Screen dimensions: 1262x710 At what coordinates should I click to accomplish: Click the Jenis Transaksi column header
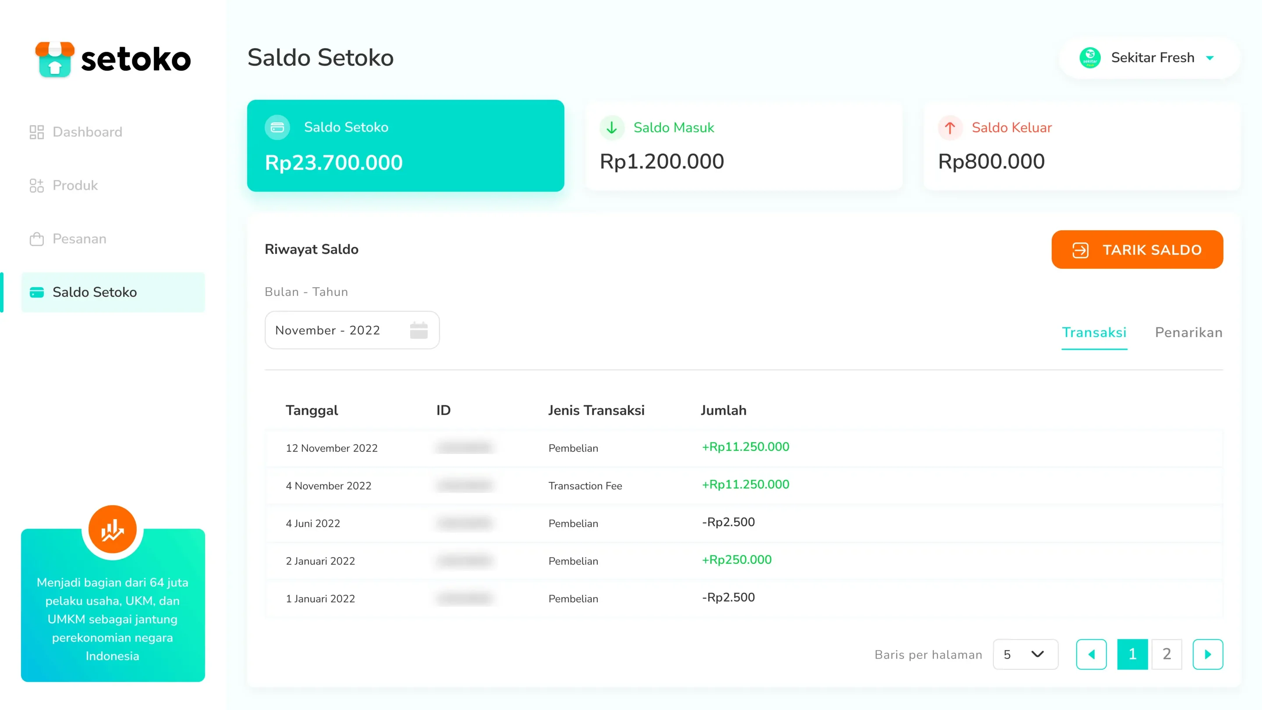point(596,411)
